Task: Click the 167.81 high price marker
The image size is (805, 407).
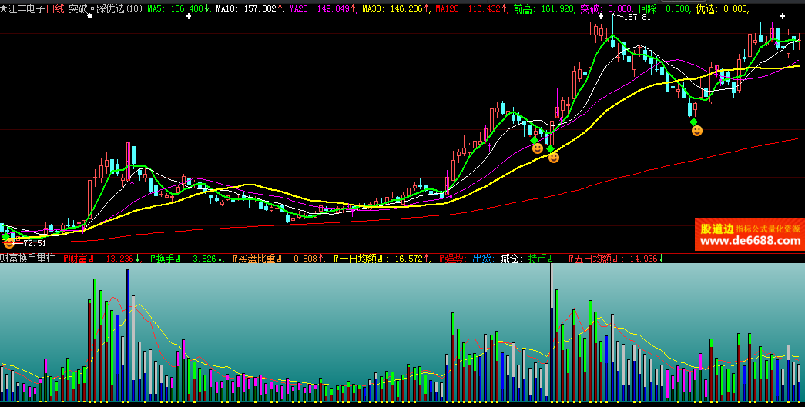Action: [x=636, y=17]
